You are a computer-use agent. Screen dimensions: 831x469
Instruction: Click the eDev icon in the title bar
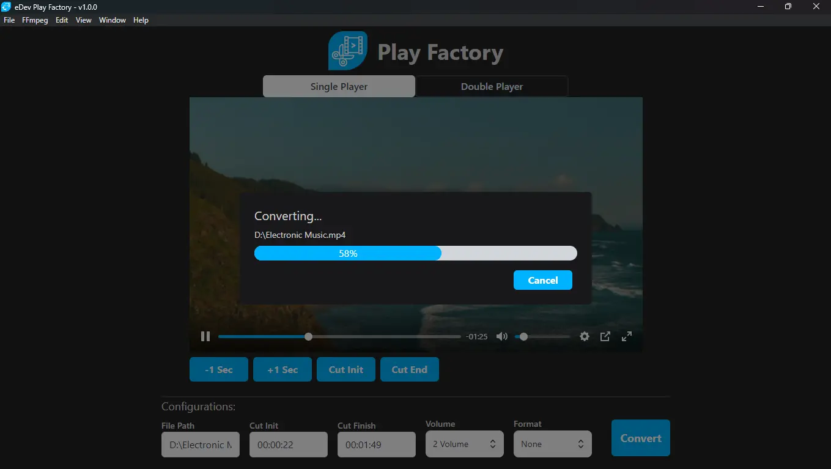tap(6, 6)
